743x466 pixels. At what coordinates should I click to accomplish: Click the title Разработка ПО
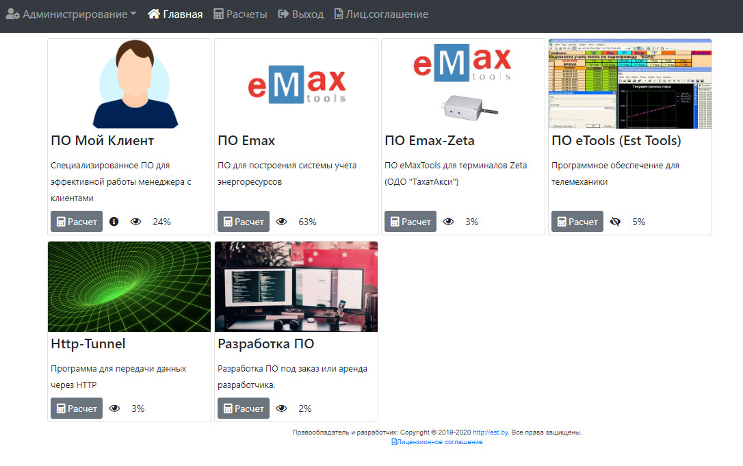point(266,344)
